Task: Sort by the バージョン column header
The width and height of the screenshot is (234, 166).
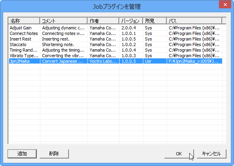Action: point(131,21)
